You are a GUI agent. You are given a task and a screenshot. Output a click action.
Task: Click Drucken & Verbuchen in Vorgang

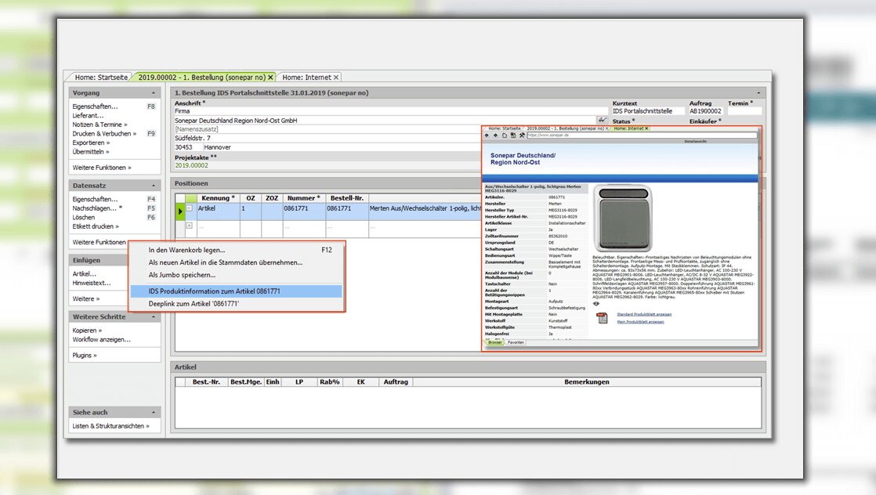103,134
